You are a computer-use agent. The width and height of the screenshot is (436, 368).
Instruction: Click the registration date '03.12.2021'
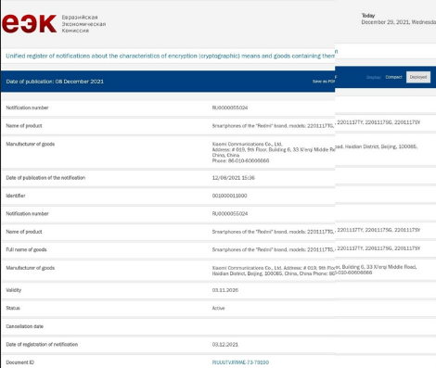225,344
